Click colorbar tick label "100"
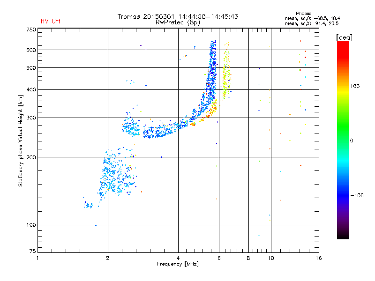375x281 pixels. point(355,86)
